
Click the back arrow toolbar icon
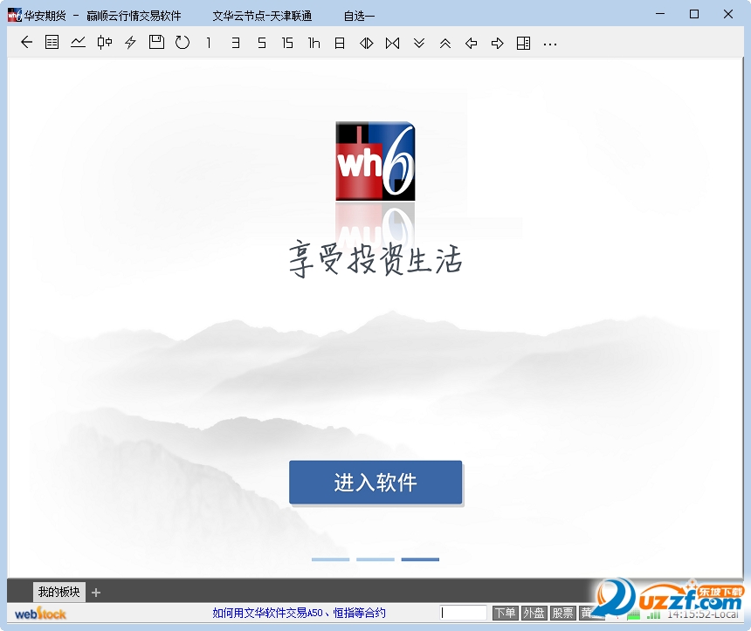click(x=26, y=43)
